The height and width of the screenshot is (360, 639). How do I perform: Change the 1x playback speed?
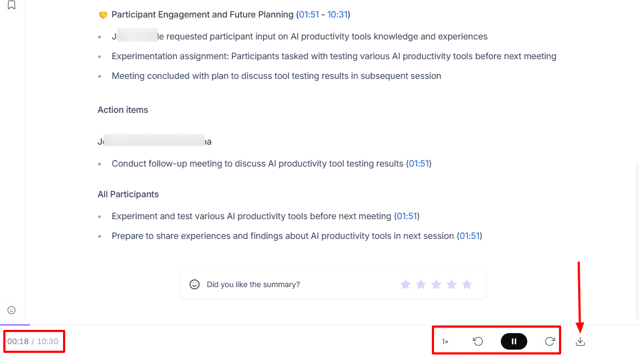[446, 342]
